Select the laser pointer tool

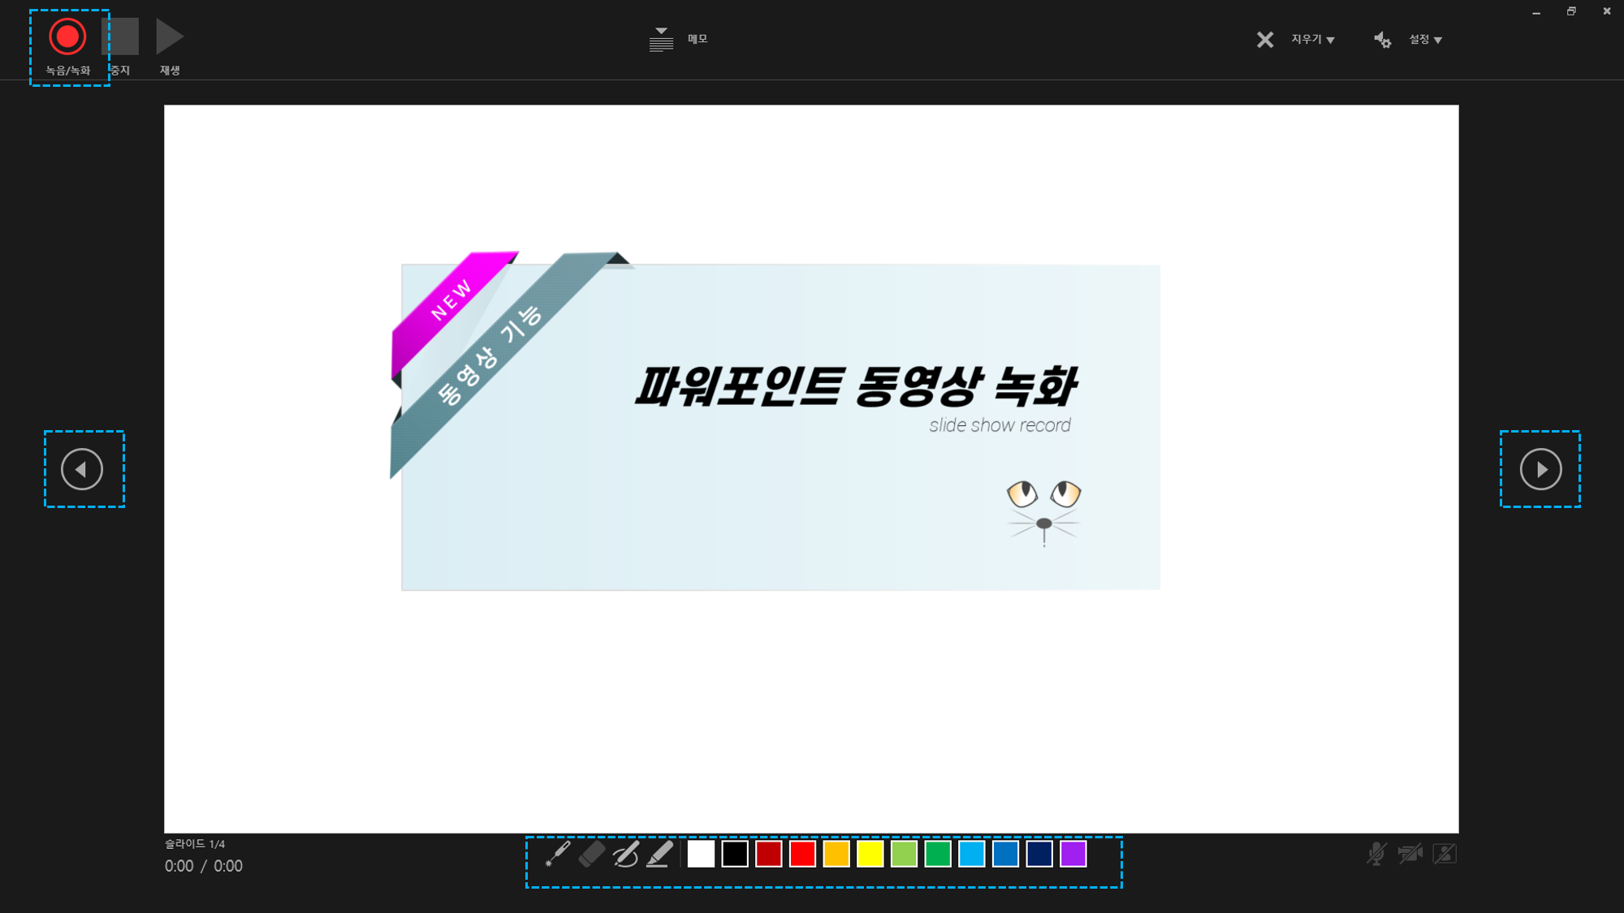[x=558, y=854]
